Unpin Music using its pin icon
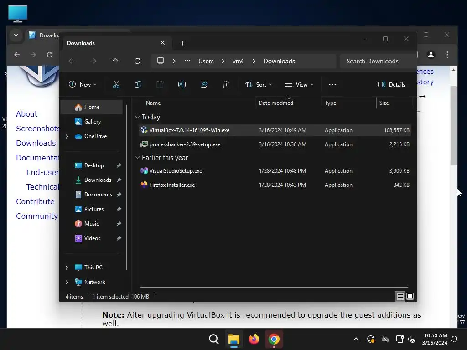The image size is (467, 350). (119, 224)
